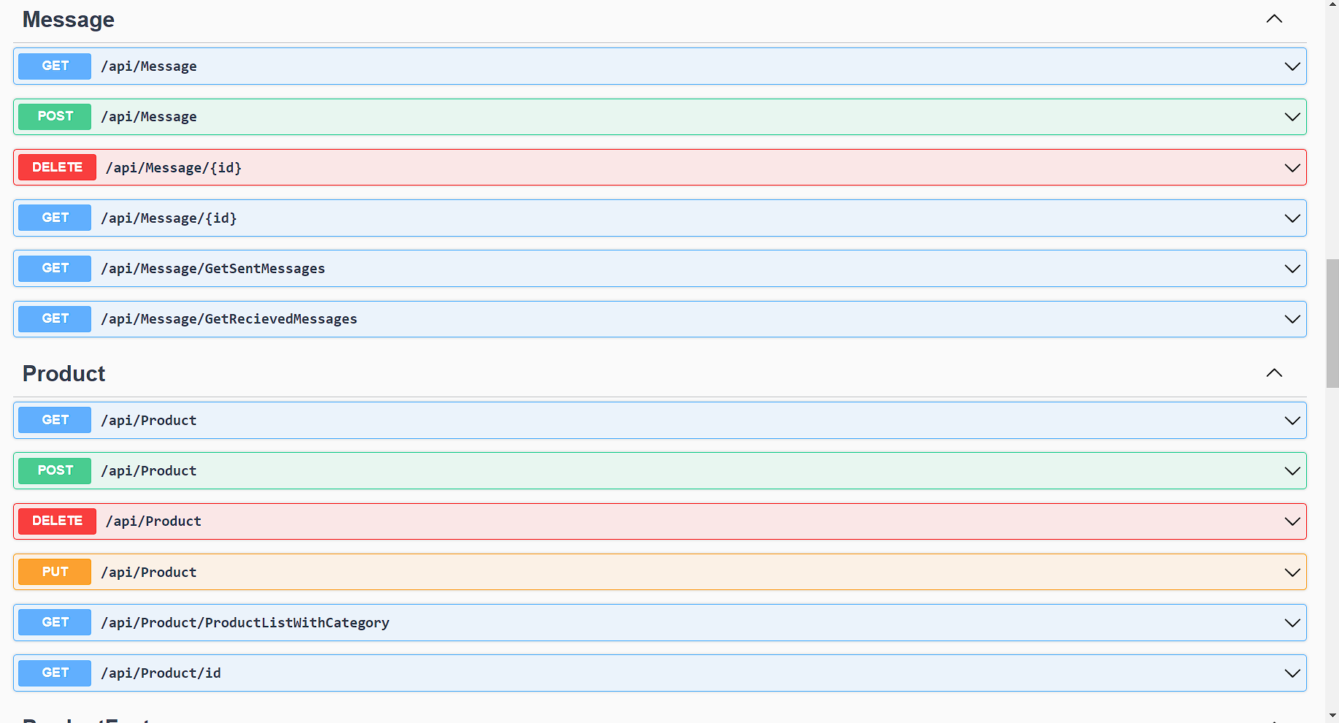Screen dimensions: 1339x723
Task: Click the DELETE badge for /api/Product
Action: click(57, 521)
